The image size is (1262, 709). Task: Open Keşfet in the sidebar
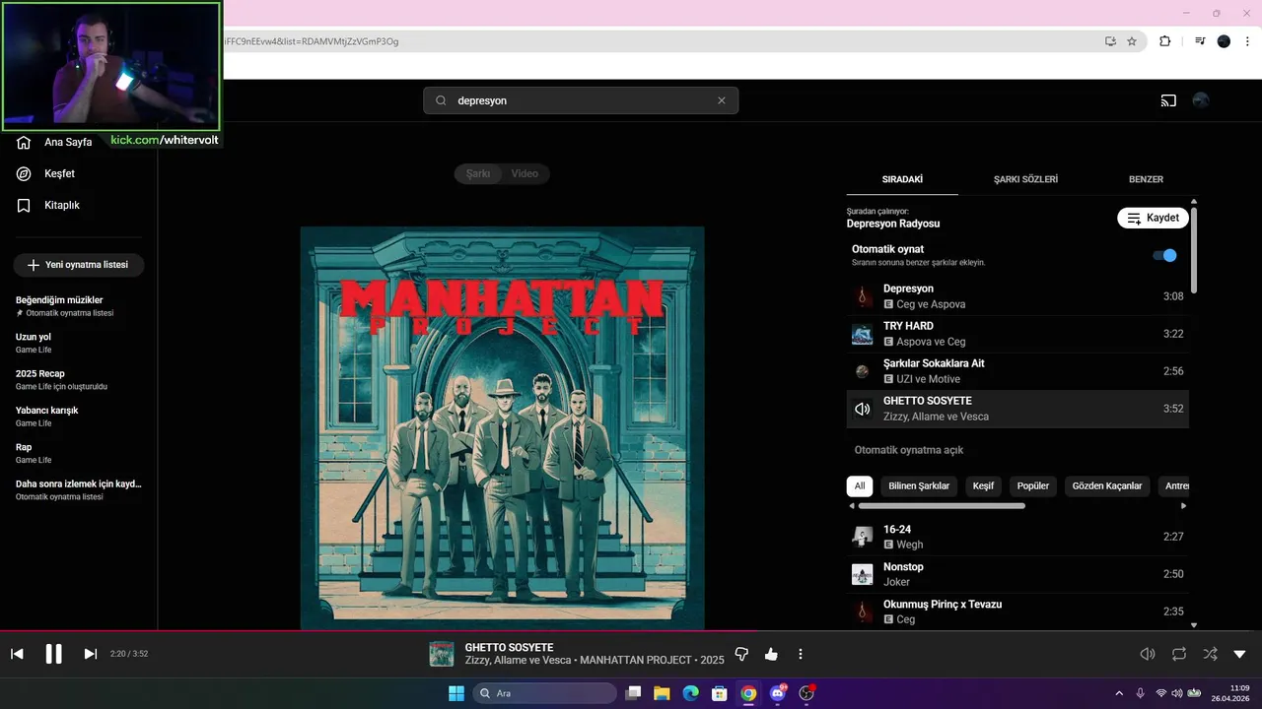(x=47, y=173)
